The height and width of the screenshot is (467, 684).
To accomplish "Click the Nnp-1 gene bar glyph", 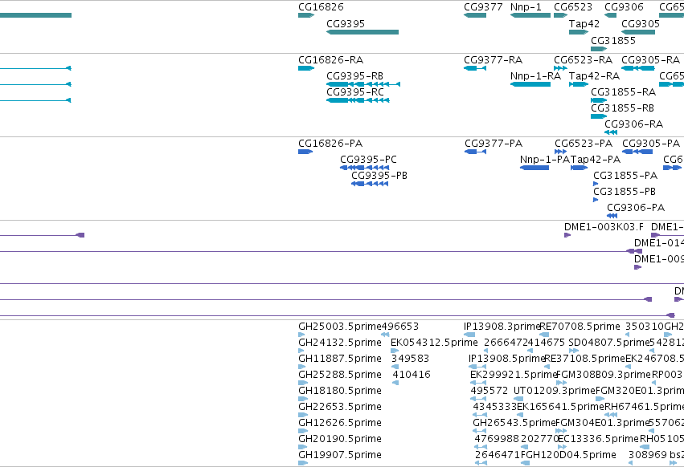I will [530, 15].
